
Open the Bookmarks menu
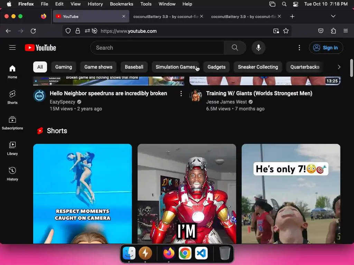pyautogui.click(x=121, y=4)
